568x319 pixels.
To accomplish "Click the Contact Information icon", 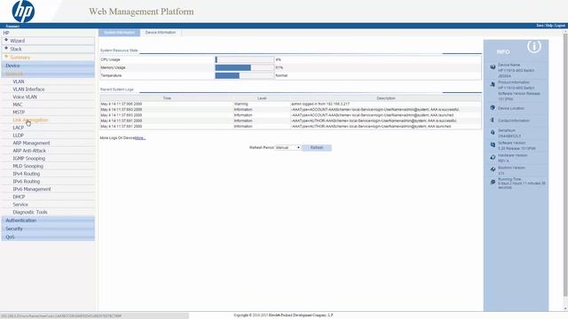I will tap(493, 121).
